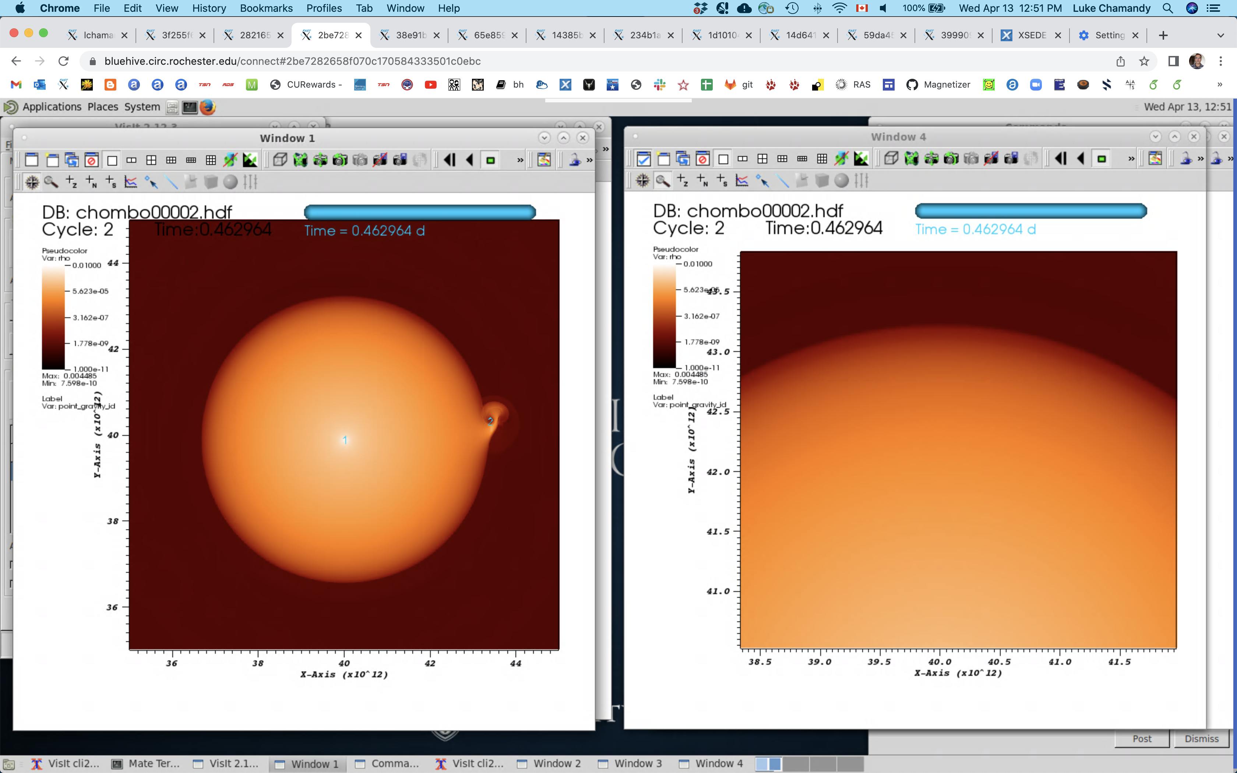Screen dimensions: 1237x773
Task: Select 2x2 layout in Window 1
Action: pos(151,160)
